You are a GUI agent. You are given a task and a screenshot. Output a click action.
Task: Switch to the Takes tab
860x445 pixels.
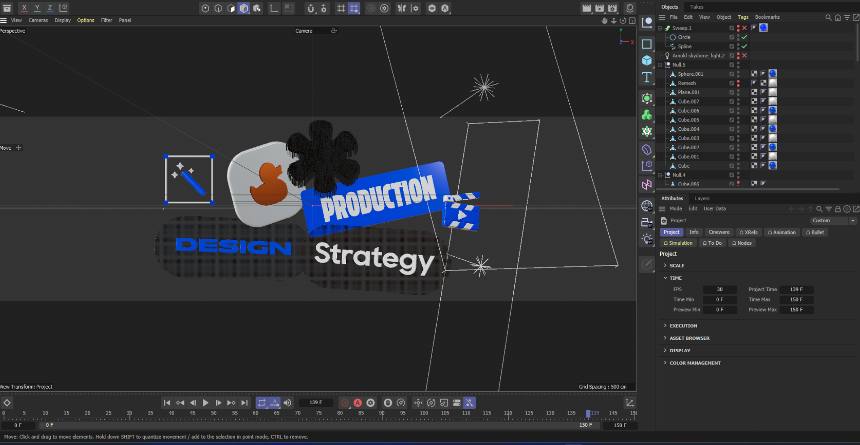click(697, 7)
